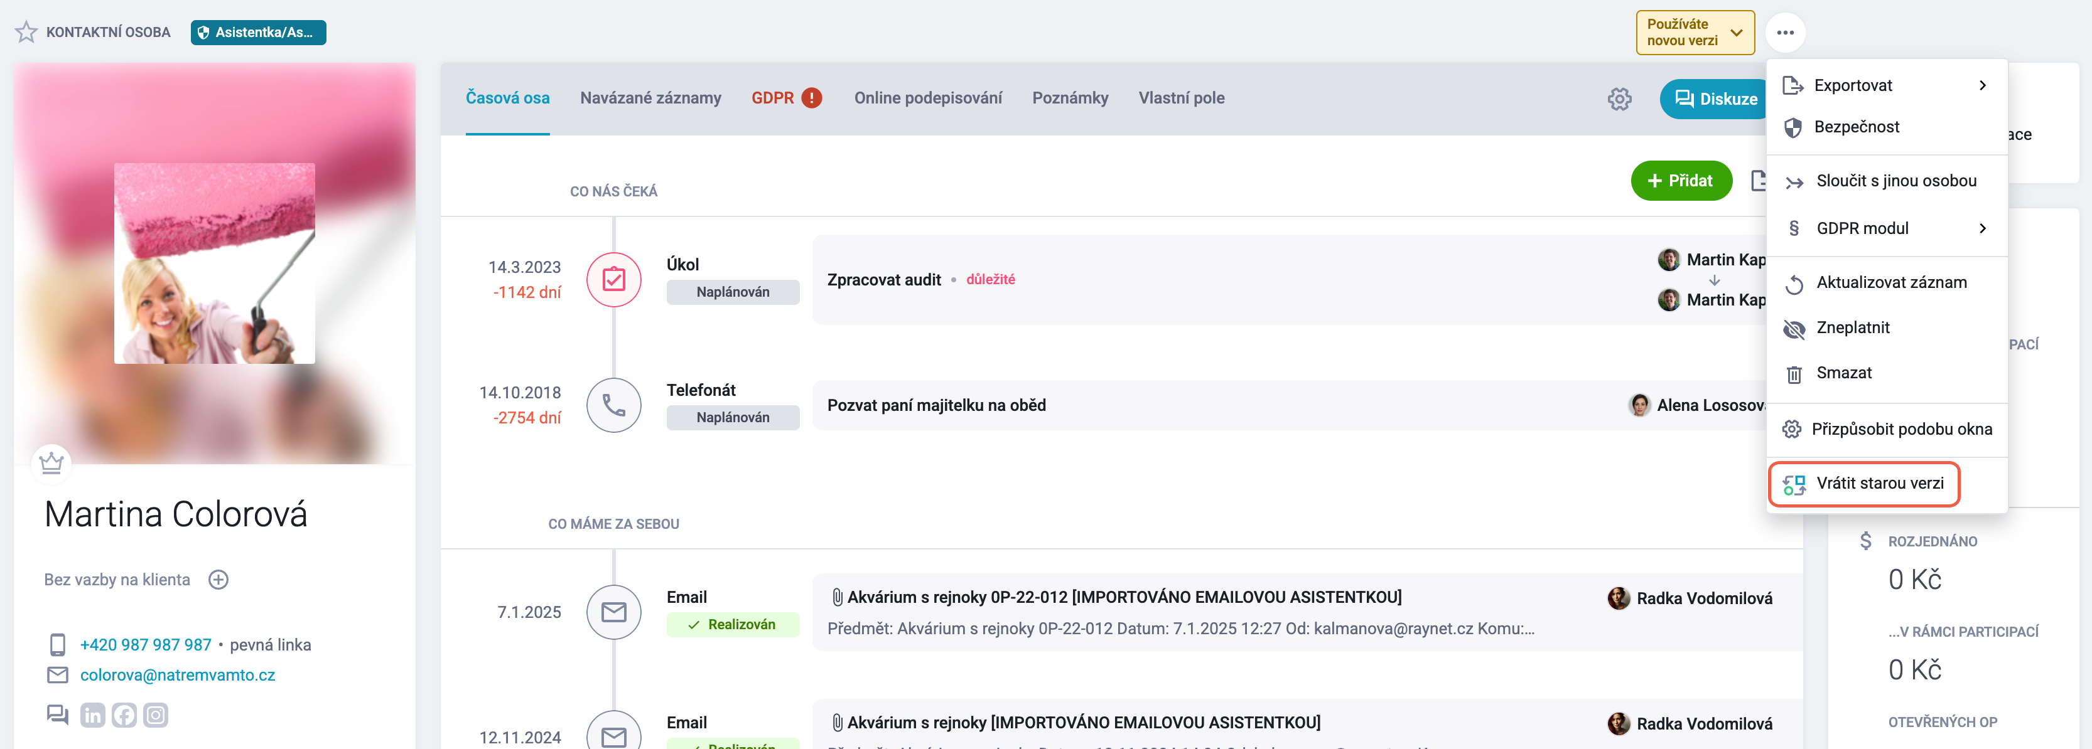
Task: Click the colorova@natremvamto.cz email link
Action: tap(177, 675)
